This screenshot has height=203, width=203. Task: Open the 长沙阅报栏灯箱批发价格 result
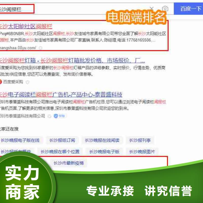tap(72, 60)
